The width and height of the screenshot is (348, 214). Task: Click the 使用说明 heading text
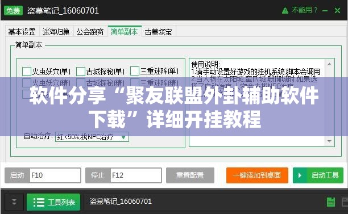point(205,64)
